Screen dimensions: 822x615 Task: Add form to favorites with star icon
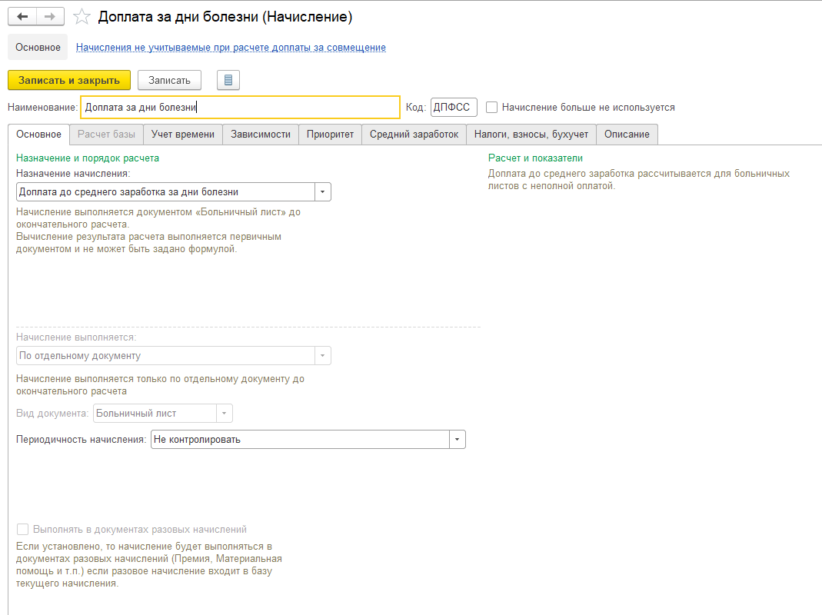pos(82,17)
